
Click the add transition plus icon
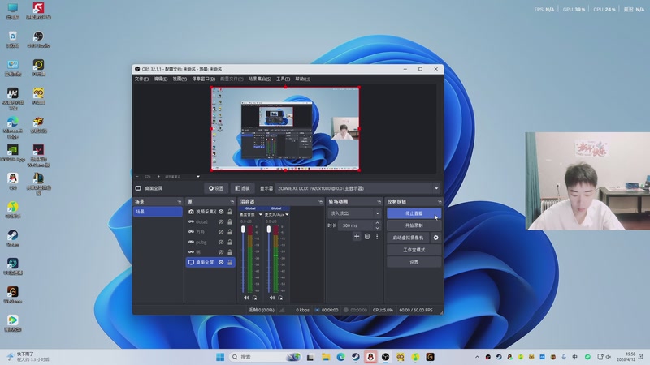356,236
